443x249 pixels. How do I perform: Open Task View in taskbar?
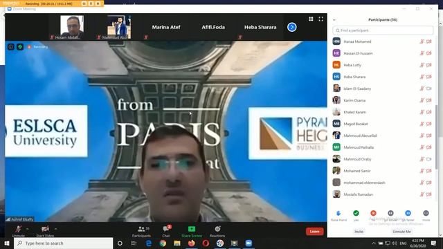[134, 243]
